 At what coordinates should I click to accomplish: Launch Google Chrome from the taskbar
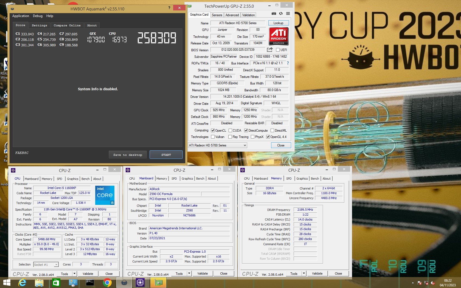[107, 283]
